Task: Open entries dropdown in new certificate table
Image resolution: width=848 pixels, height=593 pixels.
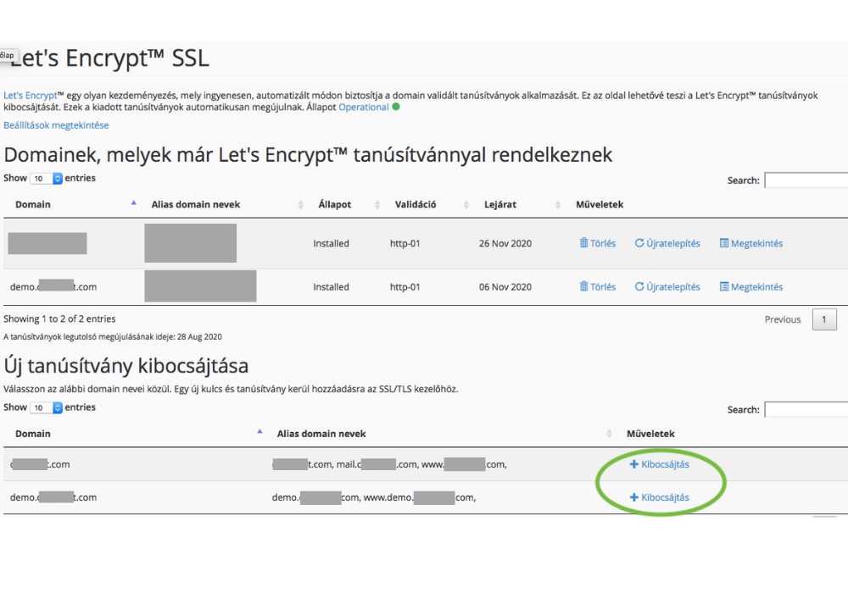Action: (47, 407)
